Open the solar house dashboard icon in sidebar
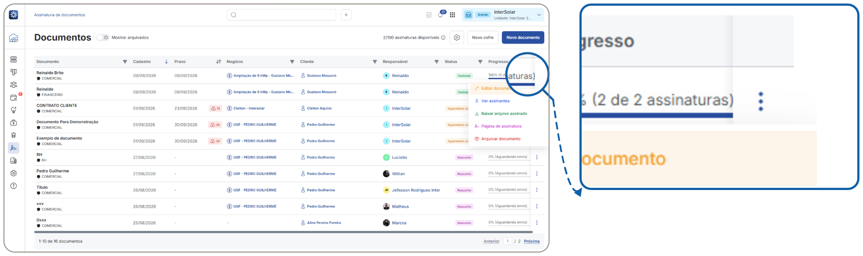This screenshot has height=256, width=863. pos(14,38)
